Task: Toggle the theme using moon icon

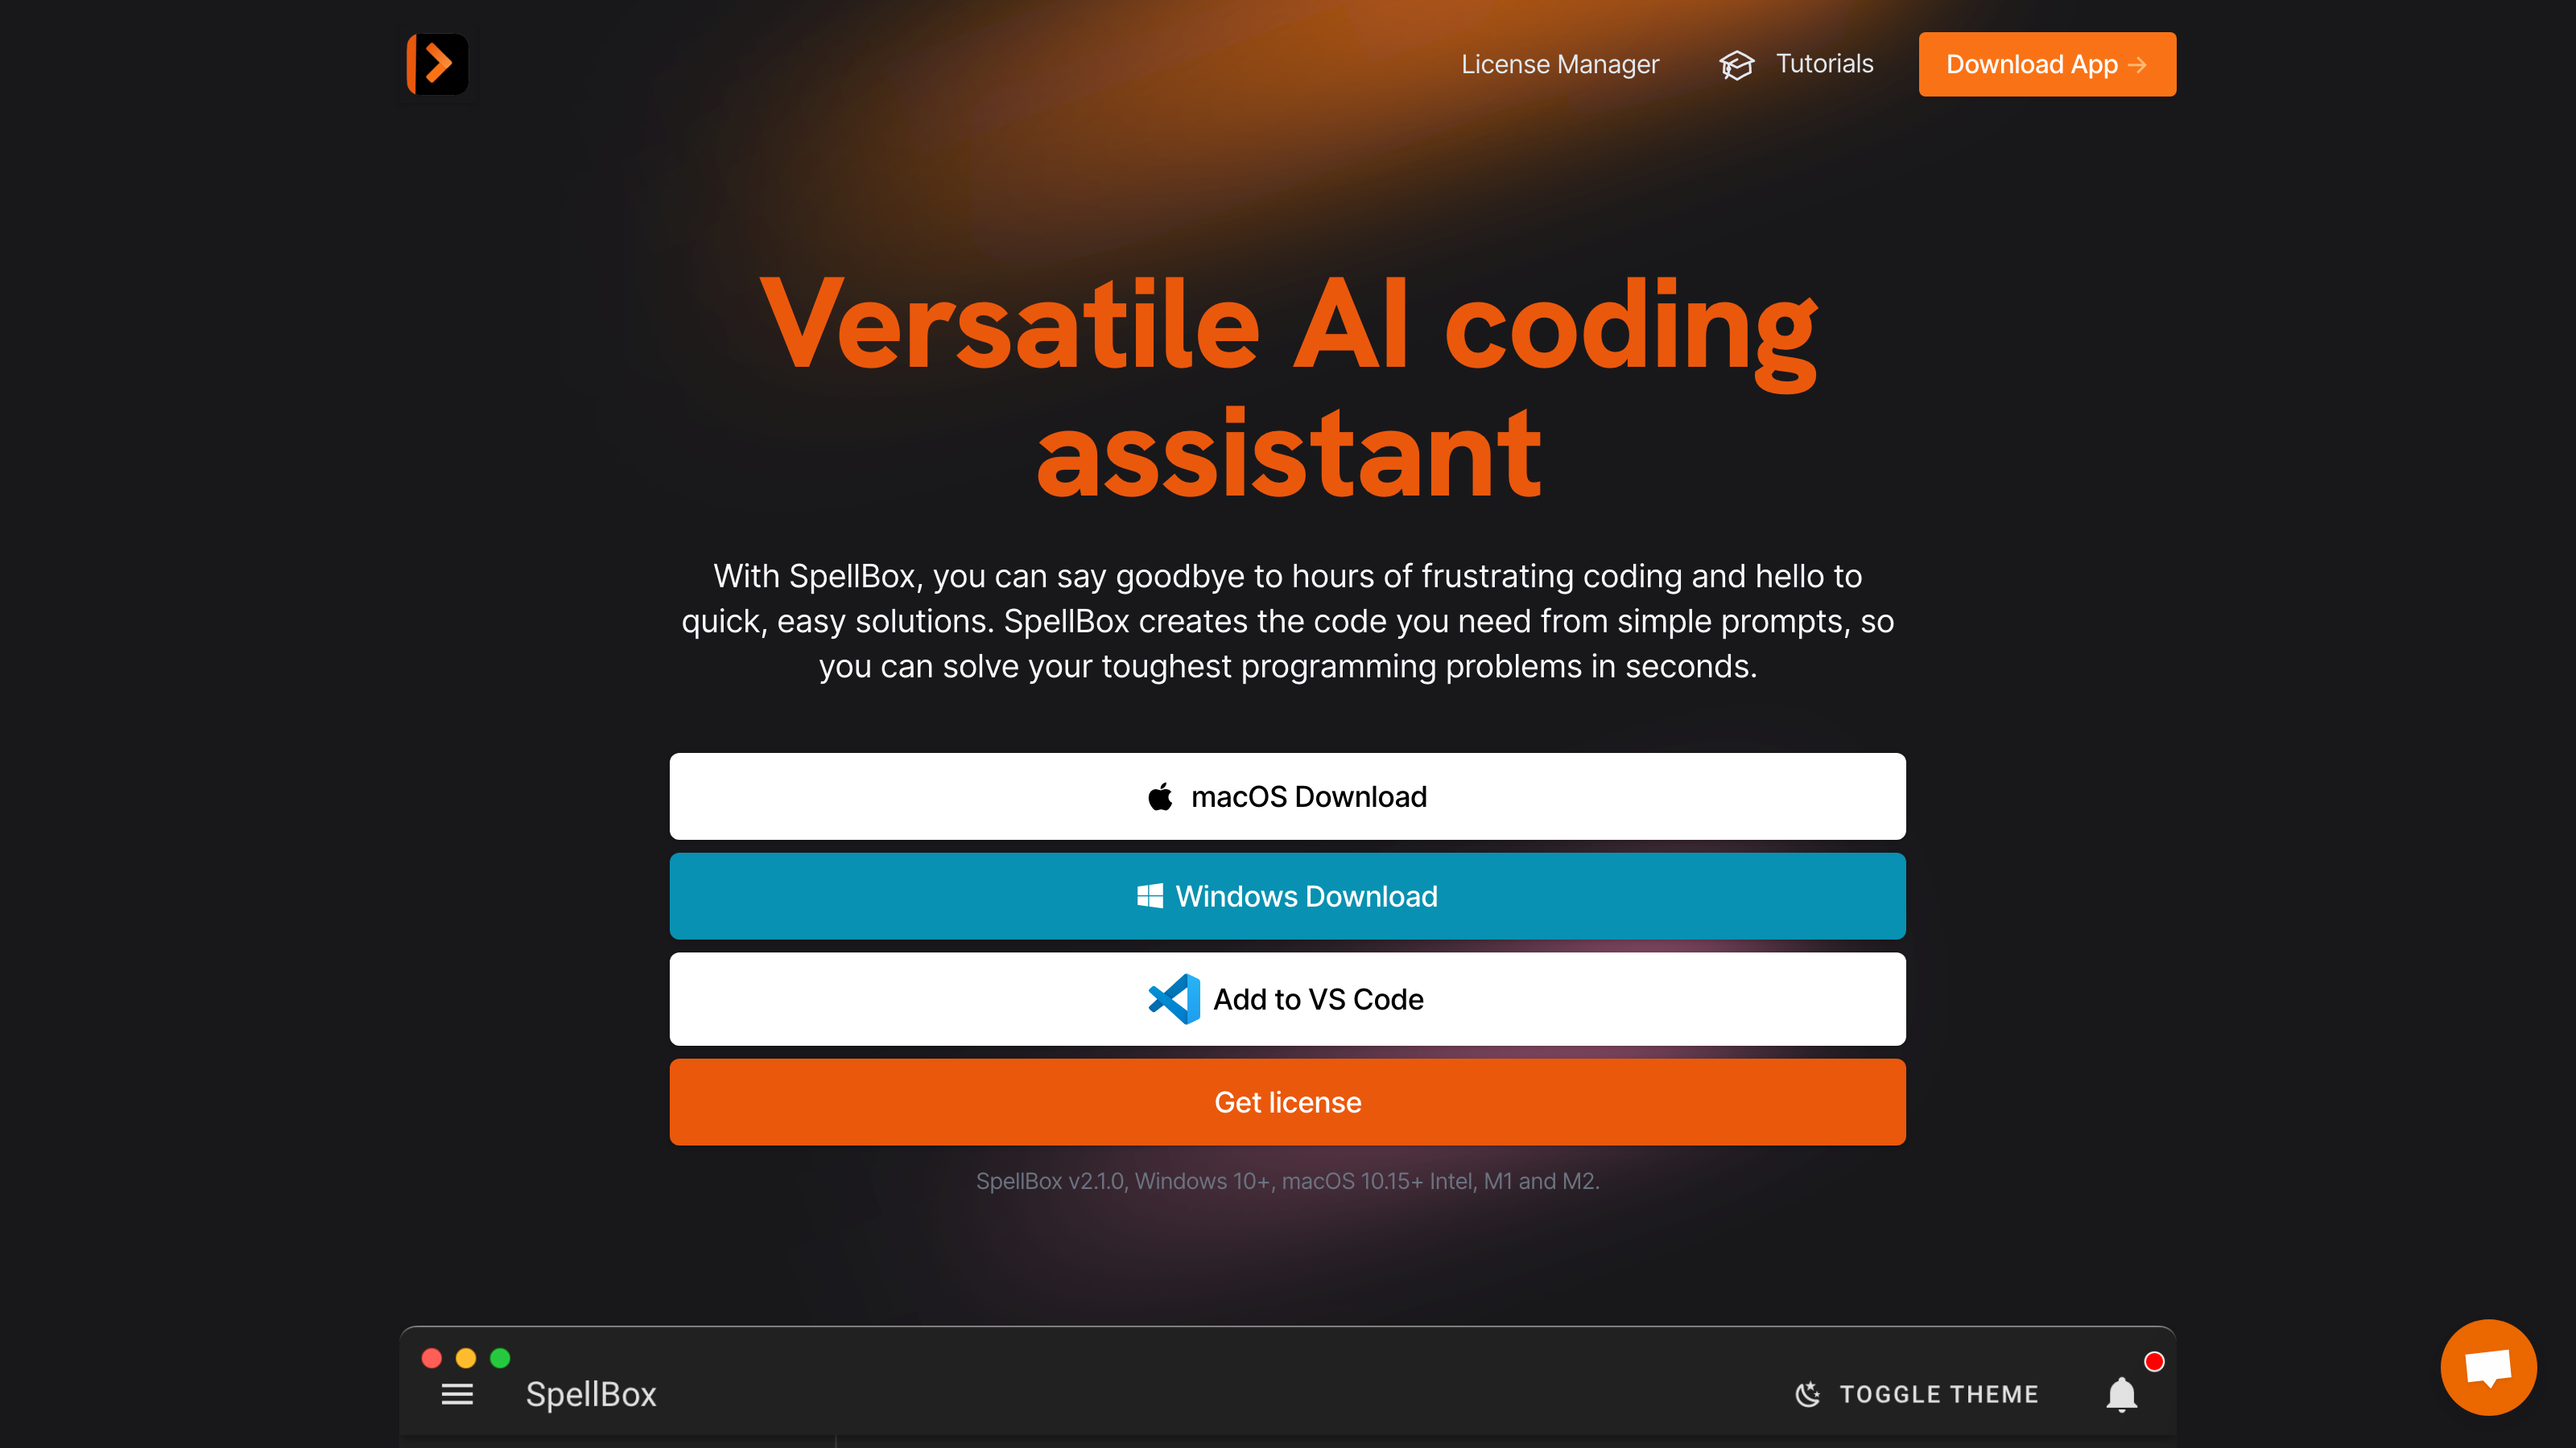Action: point(1808,1393)
